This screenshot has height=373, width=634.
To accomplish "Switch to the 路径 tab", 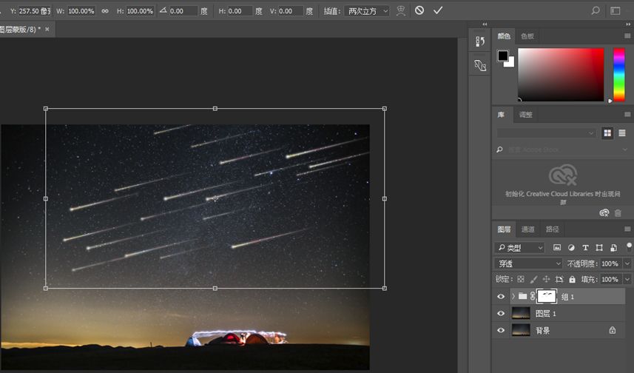I will click(553, 229).
